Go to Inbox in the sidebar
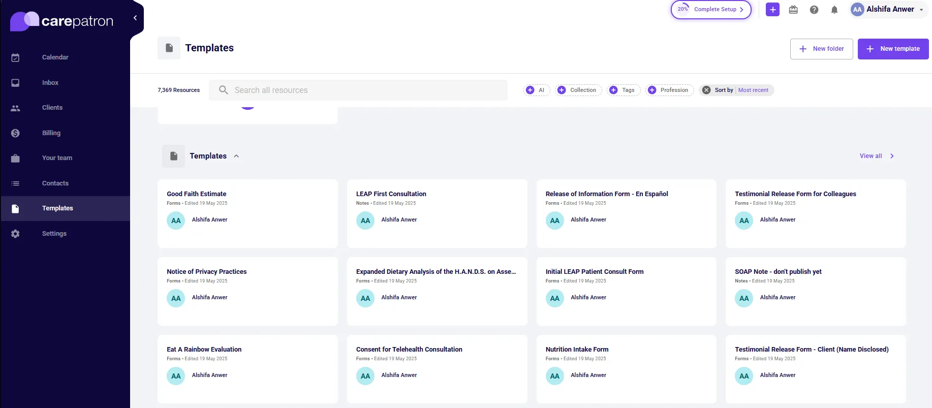 (x=50, y=83)
